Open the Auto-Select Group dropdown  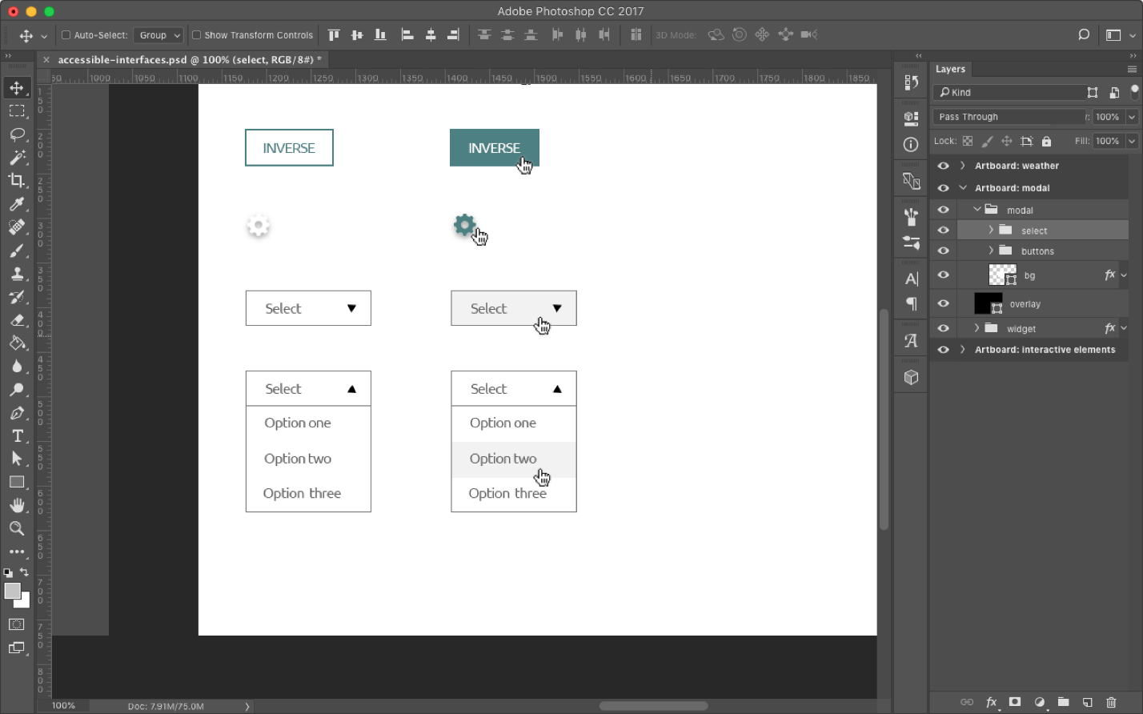pyautogui.click(x=160, y=35)
